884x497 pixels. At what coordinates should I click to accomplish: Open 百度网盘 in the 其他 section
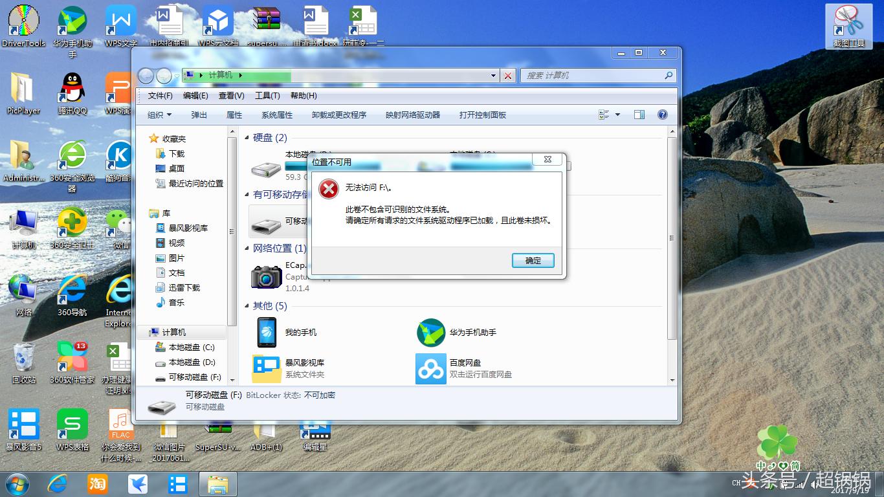(431, 369)
